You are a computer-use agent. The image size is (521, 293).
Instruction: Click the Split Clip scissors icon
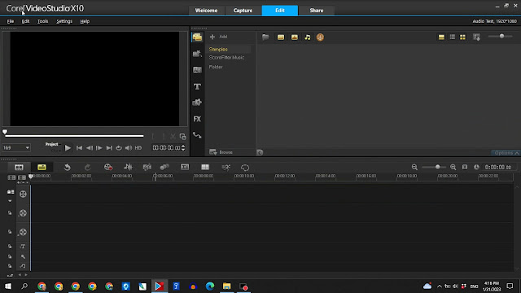tap(173, 137)
